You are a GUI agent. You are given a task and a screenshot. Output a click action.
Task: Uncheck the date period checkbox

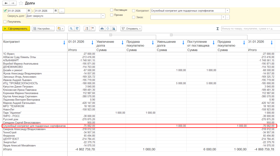tap(5, 11)
